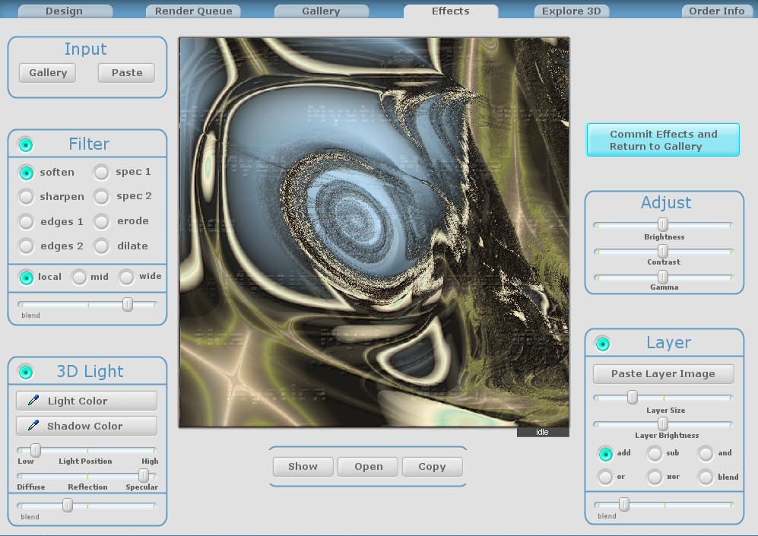This screenshot has width=758, height=536.
Task: Open the Render Queue tab
Action: pos(194,11)
